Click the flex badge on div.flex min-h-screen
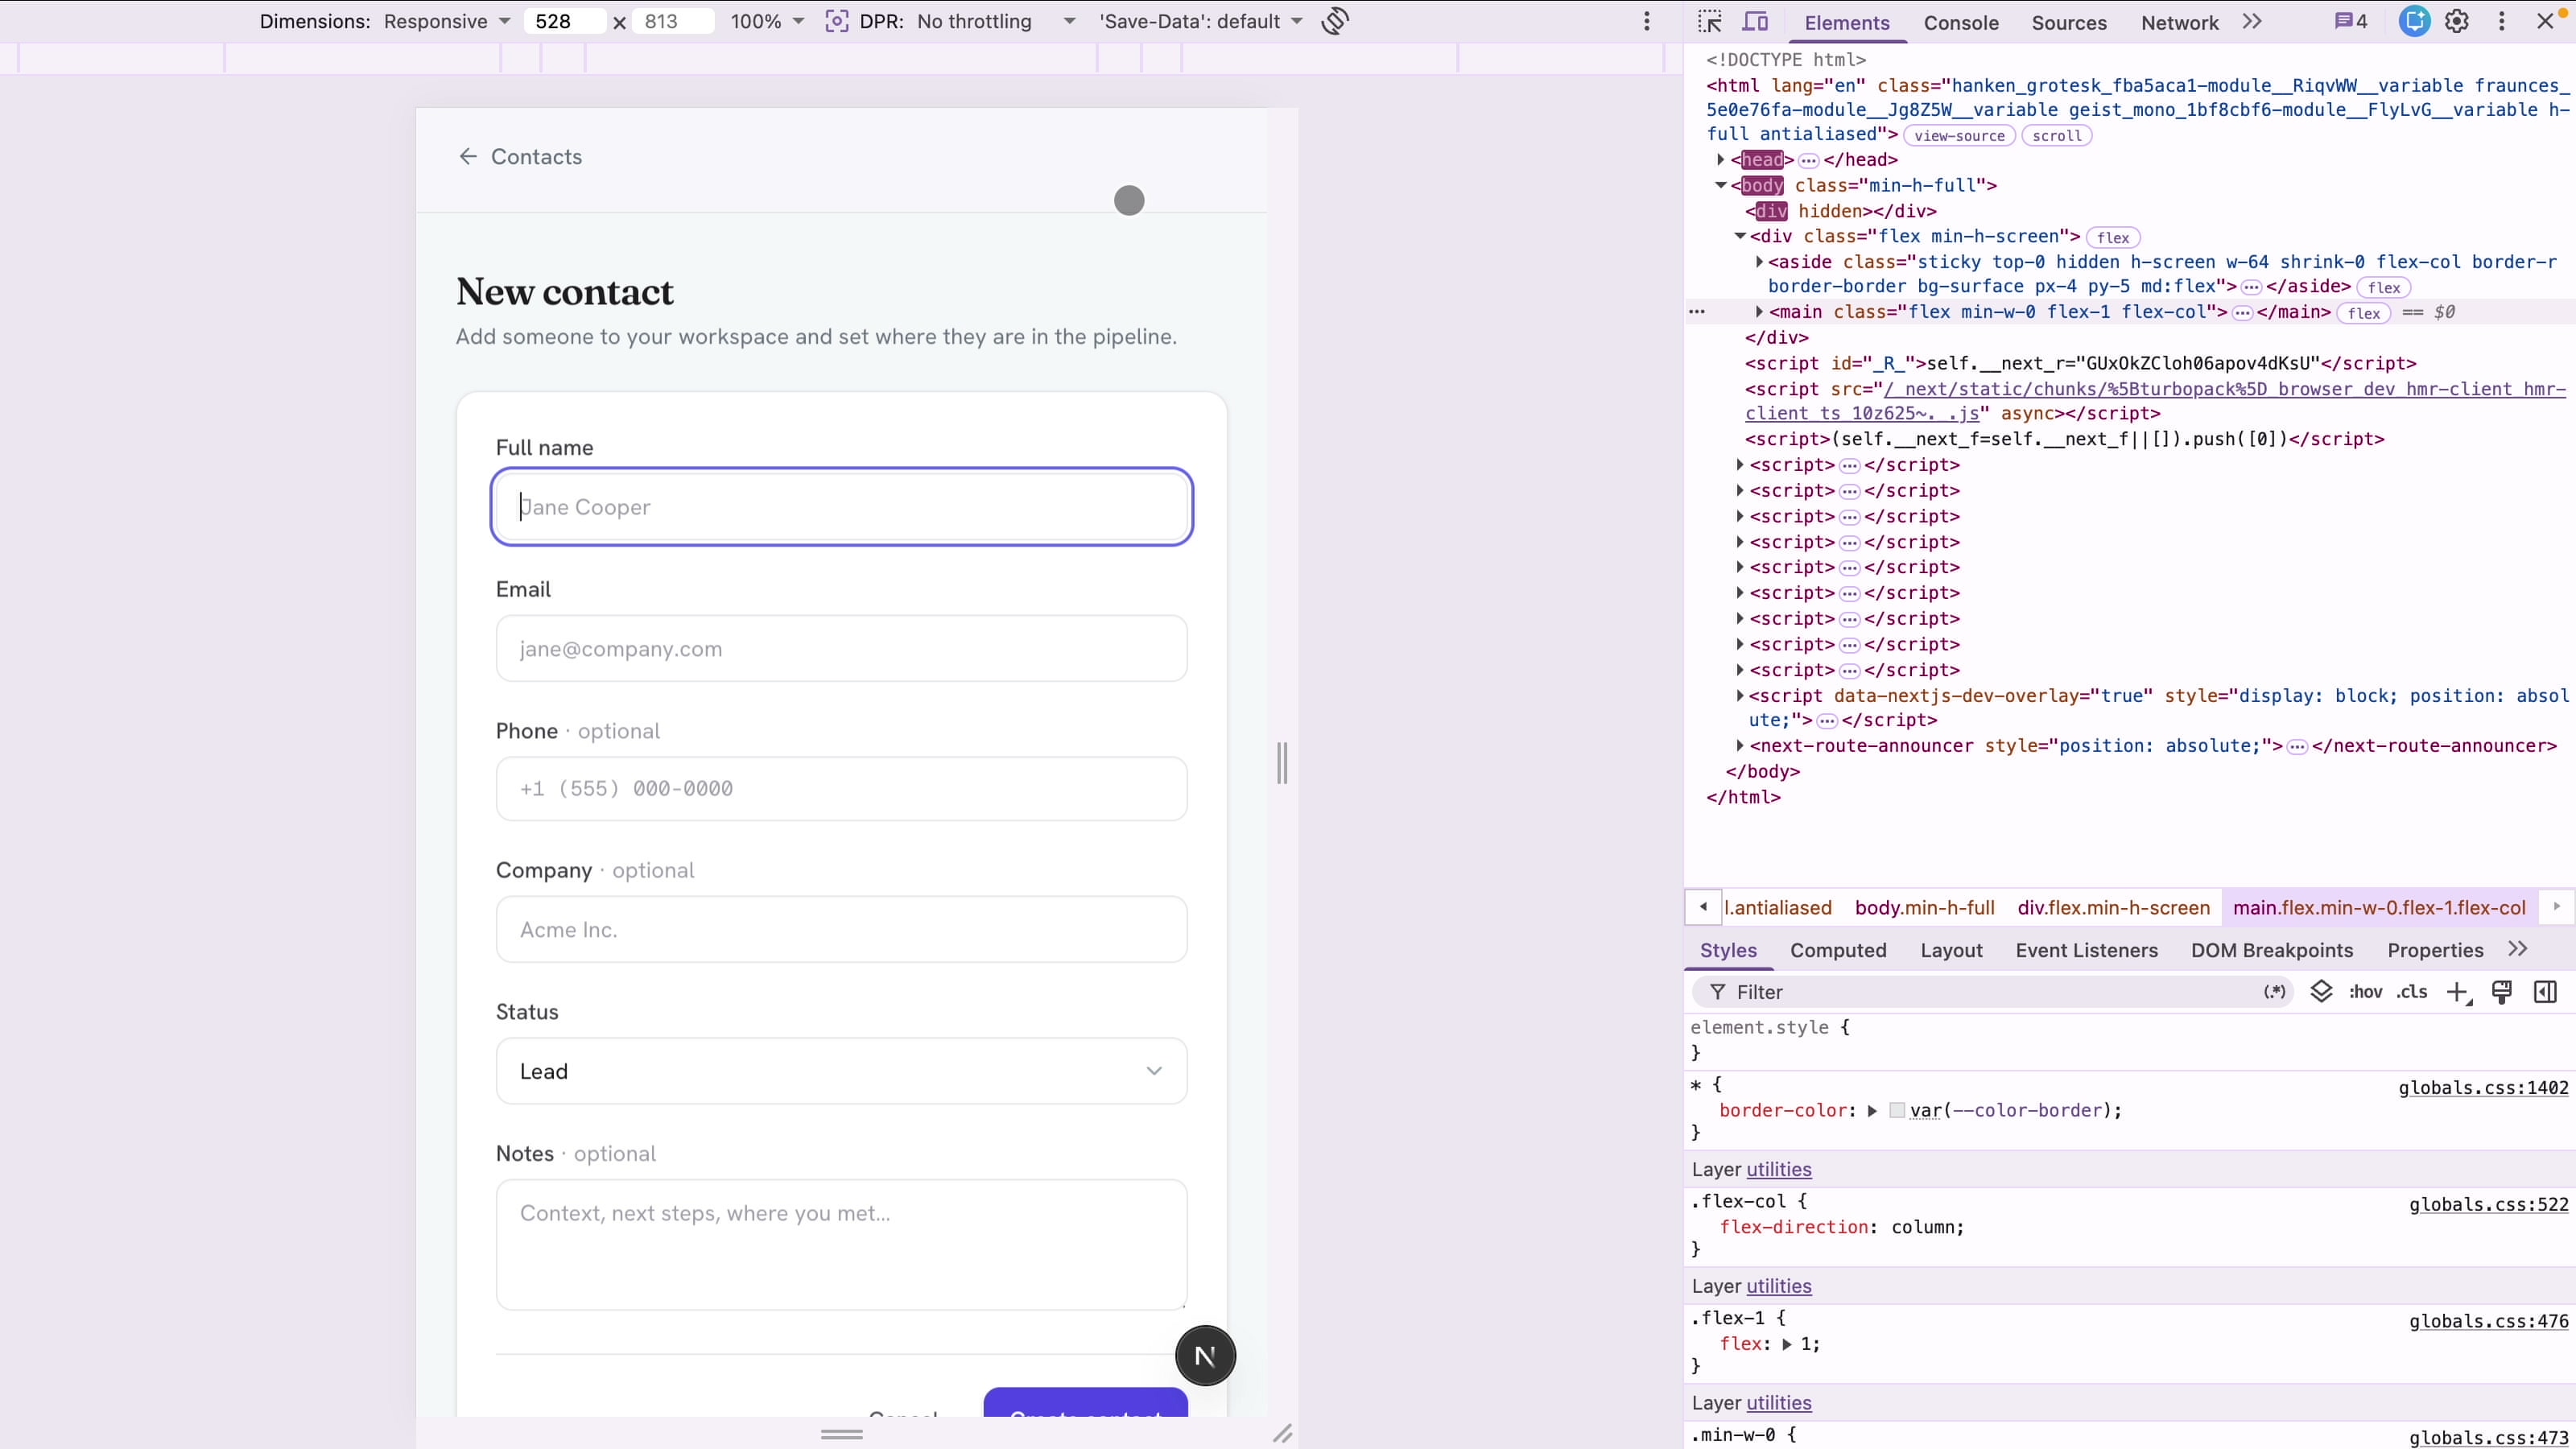 [2113, 237]
